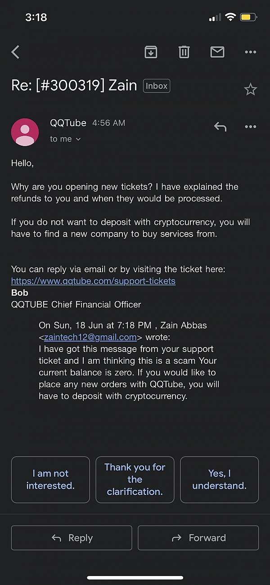Click the Inbox label tag

pos(157,86)
